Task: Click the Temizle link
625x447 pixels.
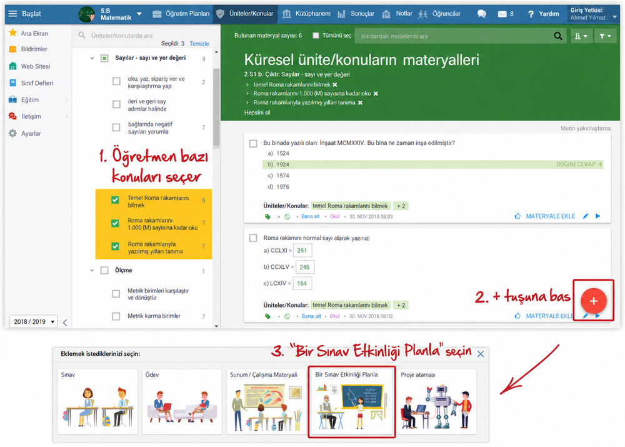Action: (199, 44)
